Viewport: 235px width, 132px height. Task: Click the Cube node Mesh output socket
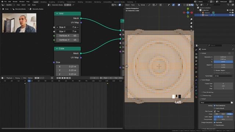click(81, 53)
